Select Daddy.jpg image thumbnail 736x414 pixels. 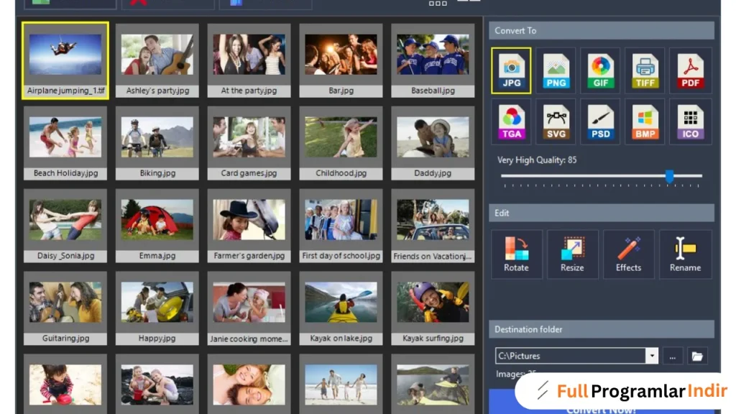(x=433, y=143)
